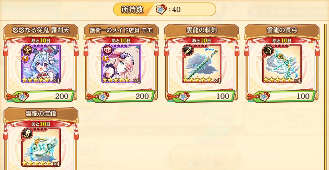329x170 pixels.
Task: Select the 雲龍の棘剣 sword weapon image
Action: pos(202,63)
